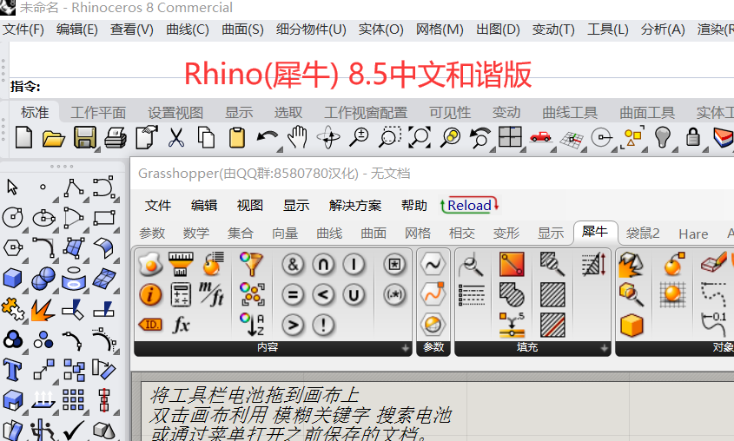The height and width of the screenshot is (441, 734).
Task: Click the Paste clipboard icon
Action: click(x=237, y=138)
